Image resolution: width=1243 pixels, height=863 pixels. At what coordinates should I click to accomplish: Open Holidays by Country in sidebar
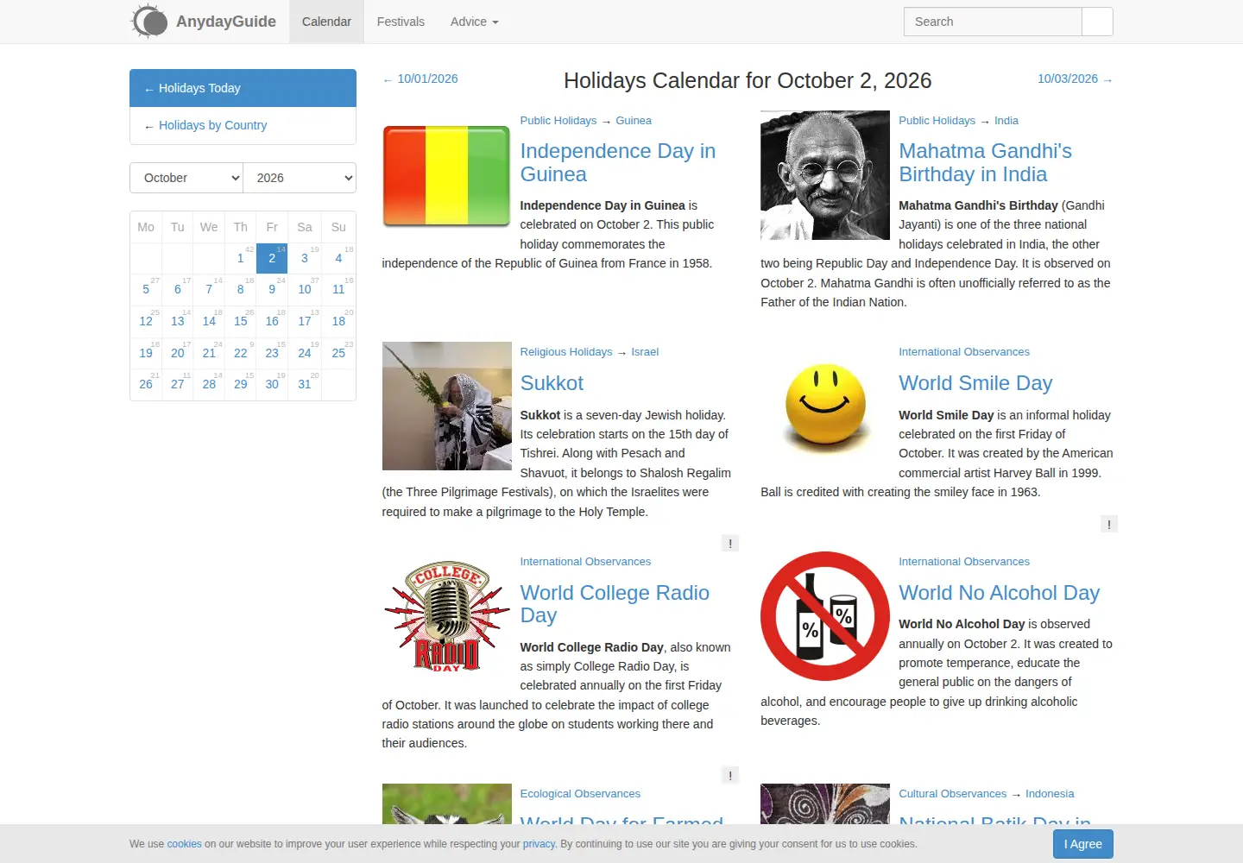243,126
